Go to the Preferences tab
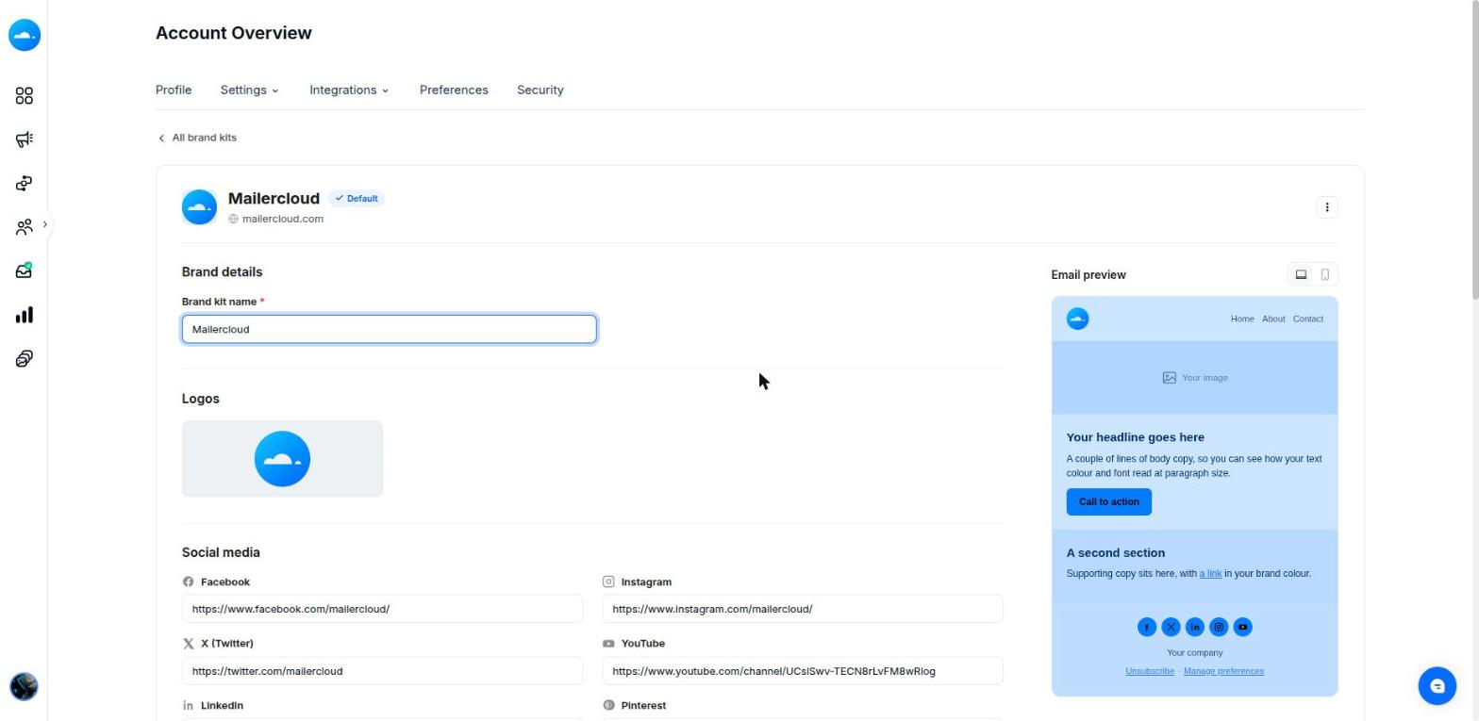The width and height of the screenshot is (1479, 721). click(454, 90)
